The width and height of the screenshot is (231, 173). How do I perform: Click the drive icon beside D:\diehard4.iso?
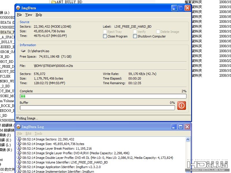point(23,51)
